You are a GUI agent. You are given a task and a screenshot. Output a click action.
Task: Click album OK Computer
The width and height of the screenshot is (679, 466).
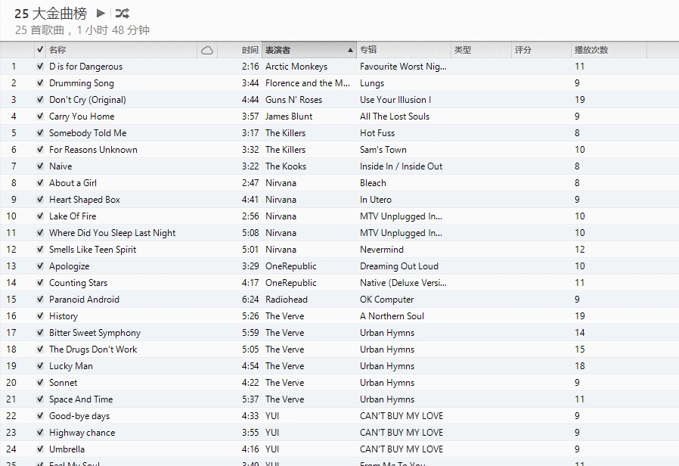[386, 300]
